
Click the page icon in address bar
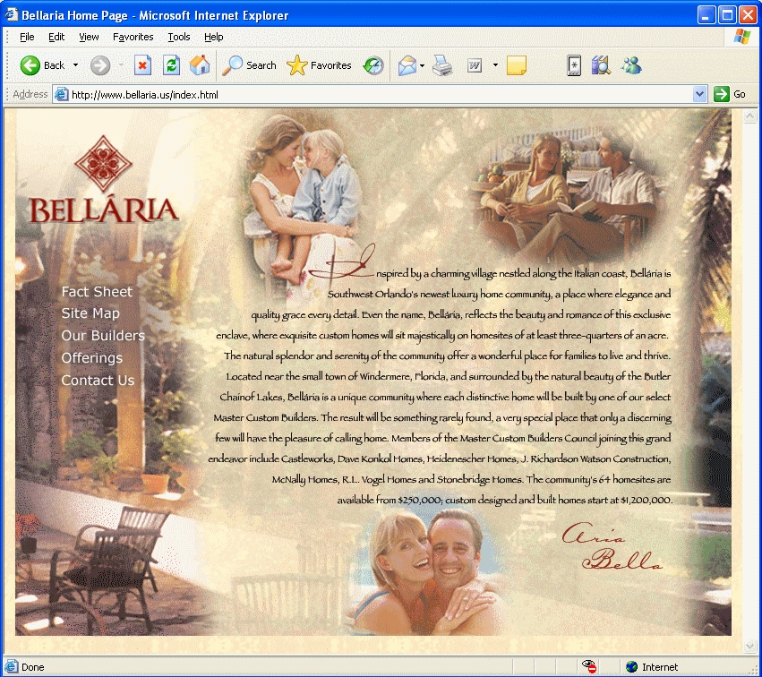(x=61, y=94)
